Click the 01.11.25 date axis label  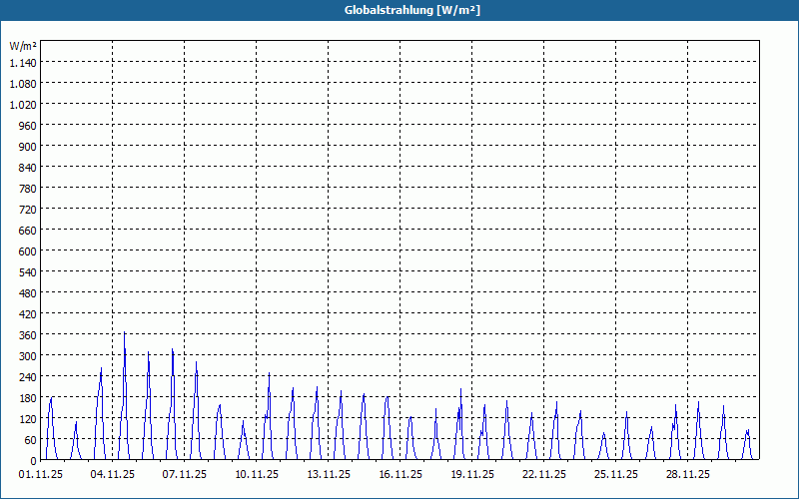(41, 475)
